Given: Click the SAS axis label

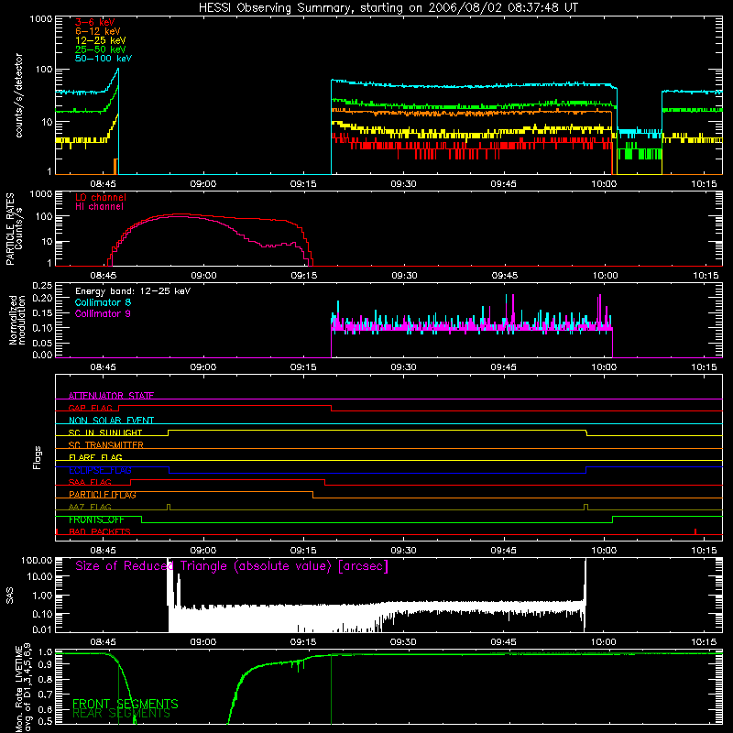Looking at the screenshot, I should coord(10,595).
